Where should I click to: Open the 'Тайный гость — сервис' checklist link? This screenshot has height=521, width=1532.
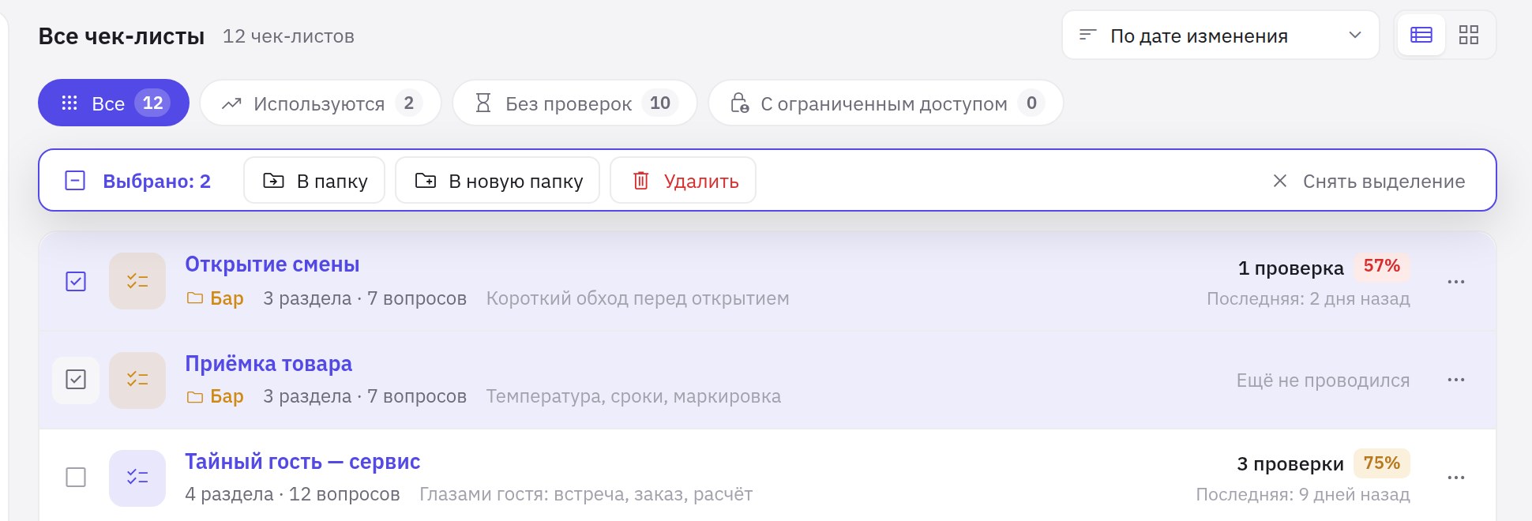click(302, 461)
